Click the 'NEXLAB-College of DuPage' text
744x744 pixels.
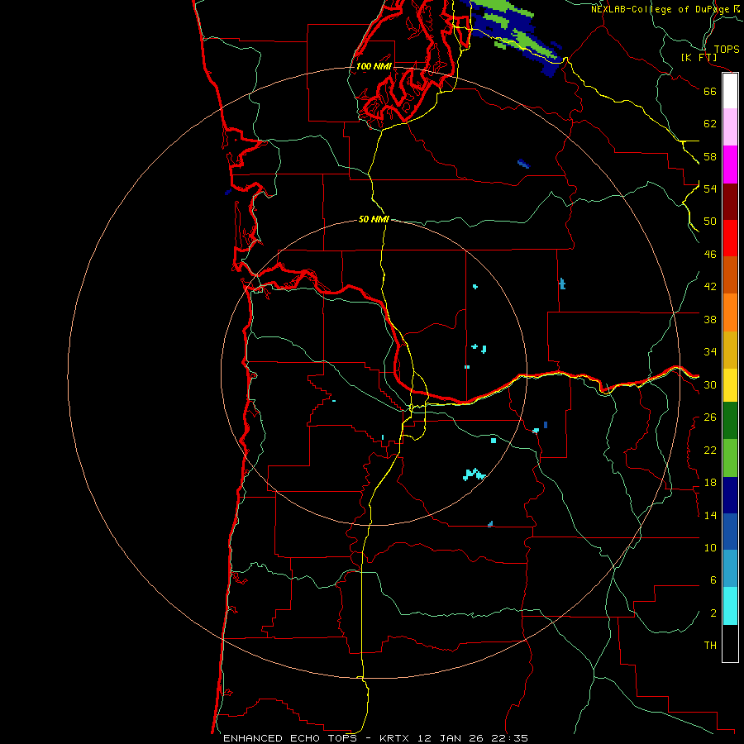[660, 9]
